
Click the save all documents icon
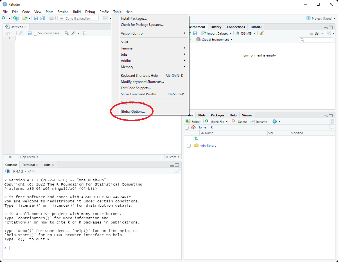[42, 19]
